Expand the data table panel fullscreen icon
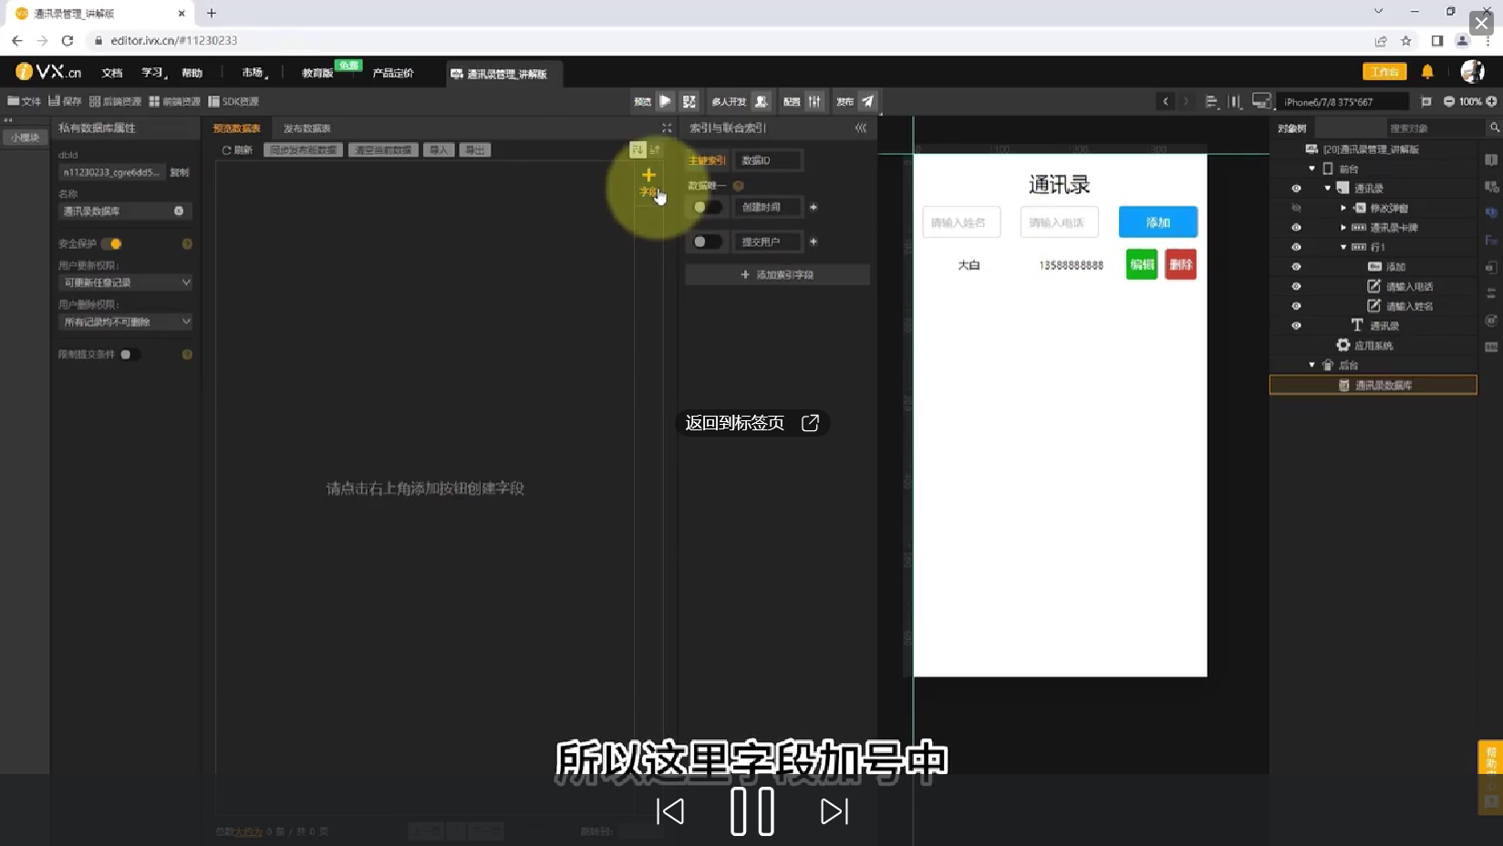 coord(667,128)
